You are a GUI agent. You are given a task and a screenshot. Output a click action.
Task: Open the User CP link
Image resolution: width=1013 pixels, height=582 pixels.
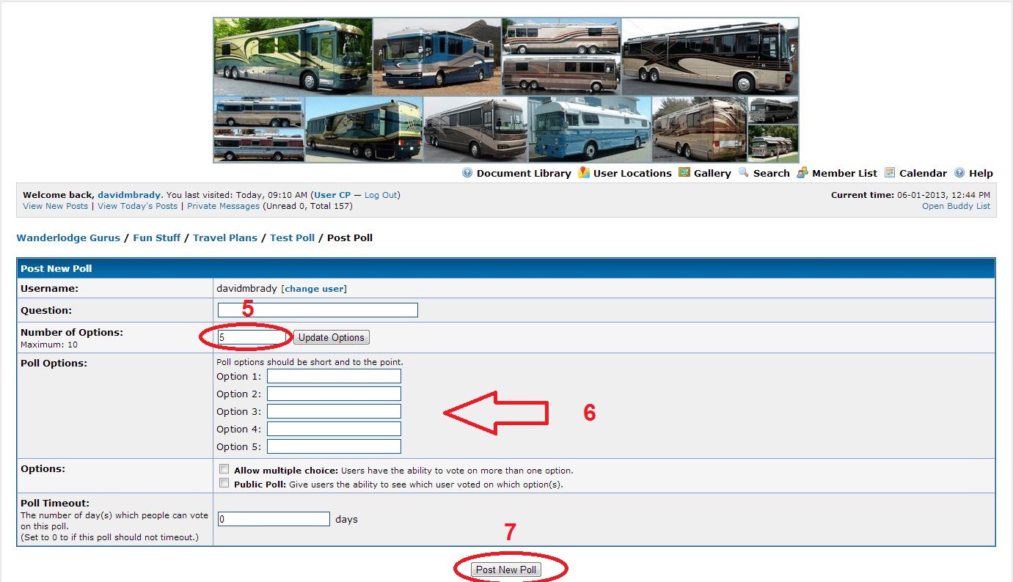coord(333,195)
